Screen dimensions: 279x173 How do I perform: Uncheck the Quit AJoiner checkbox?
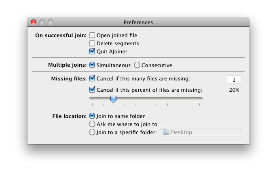[92, 51]
